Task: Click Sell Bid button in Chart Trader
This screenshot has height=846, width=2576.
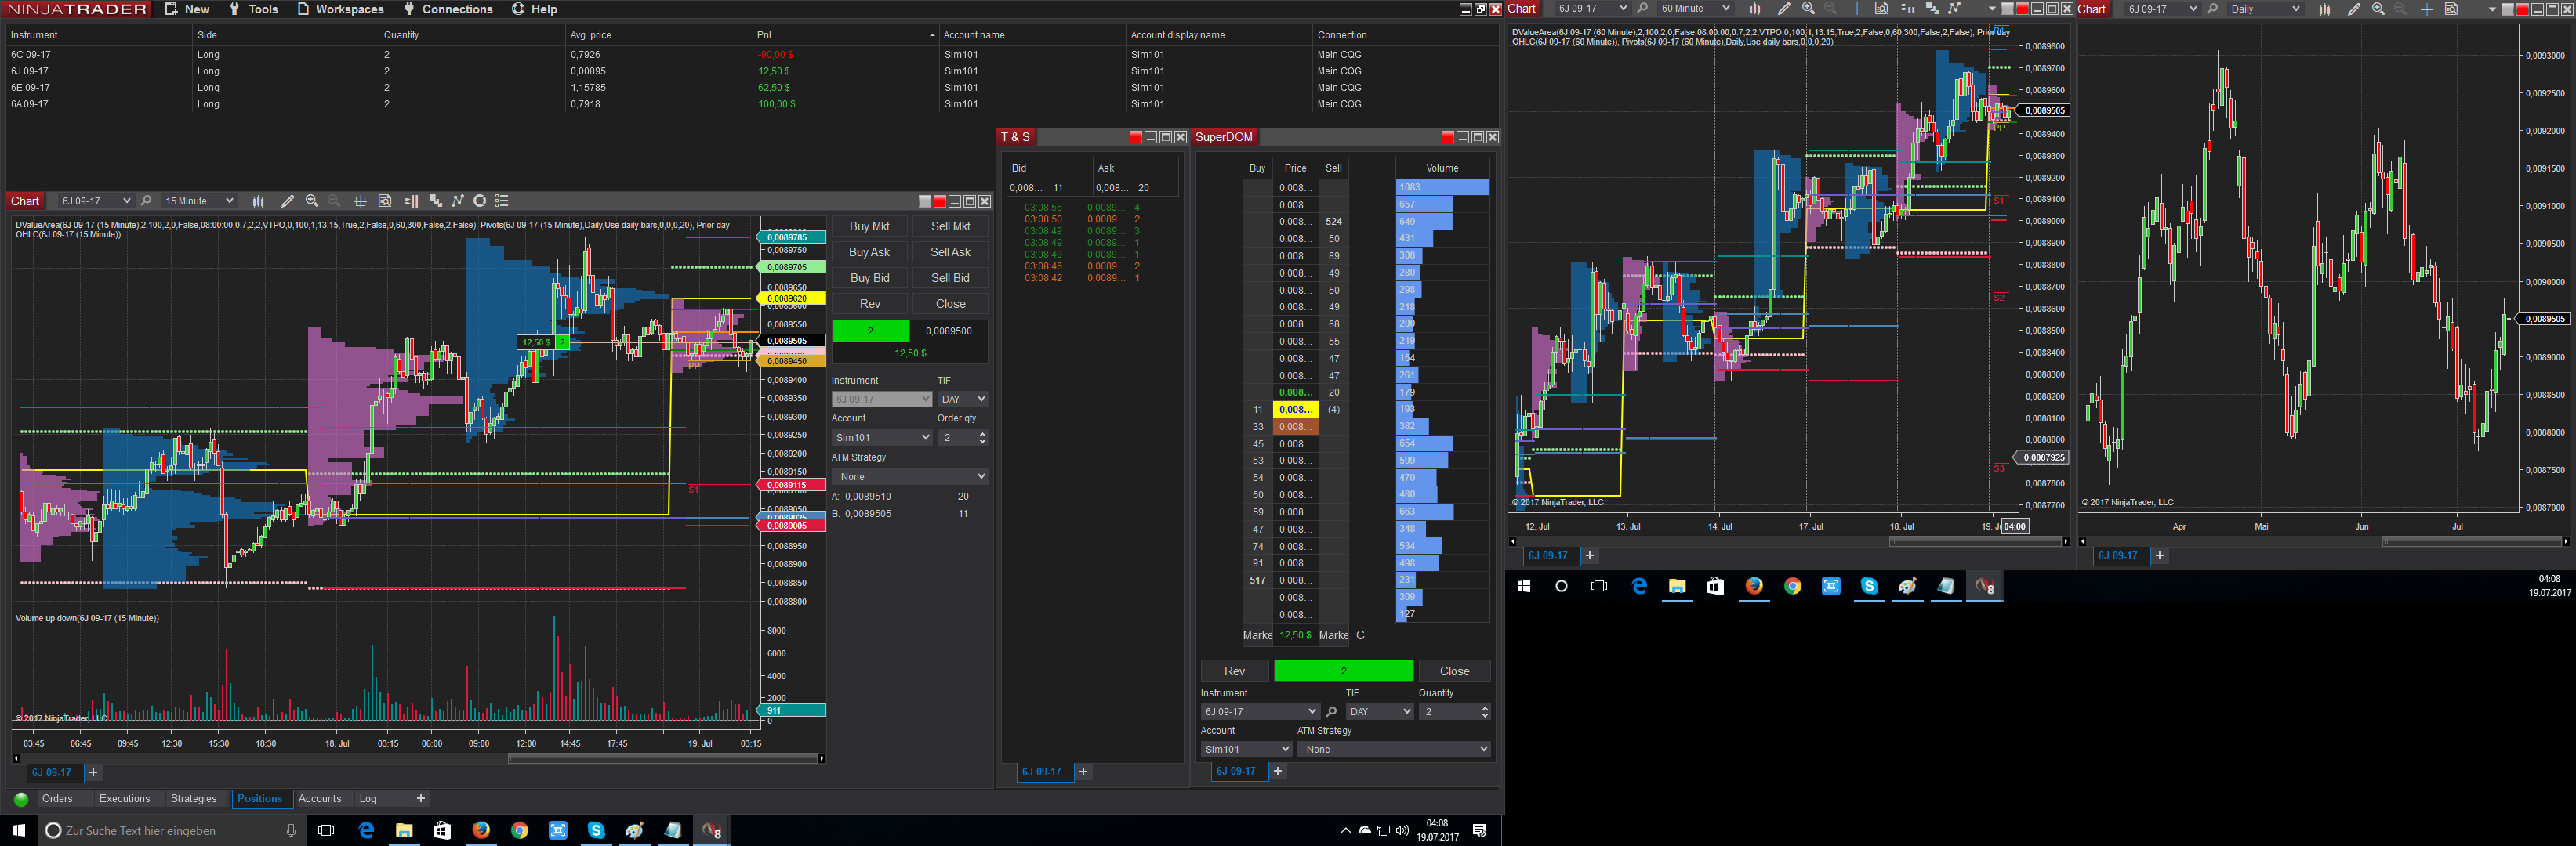Action: point(950,279)
